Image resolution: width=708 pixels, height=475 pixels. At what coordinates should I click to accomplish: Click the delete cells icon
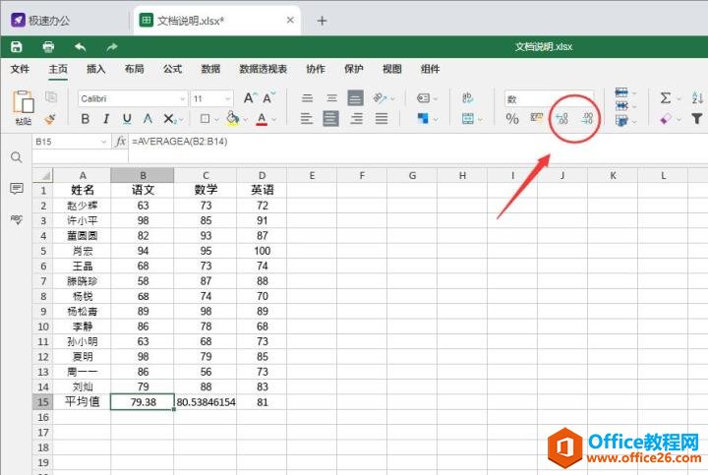point(621,106)
